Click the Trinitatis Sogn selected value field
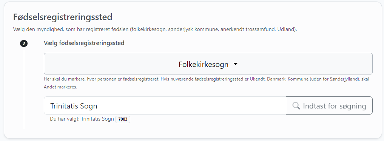Screen dimensions: 384x141 coord(165,106)
